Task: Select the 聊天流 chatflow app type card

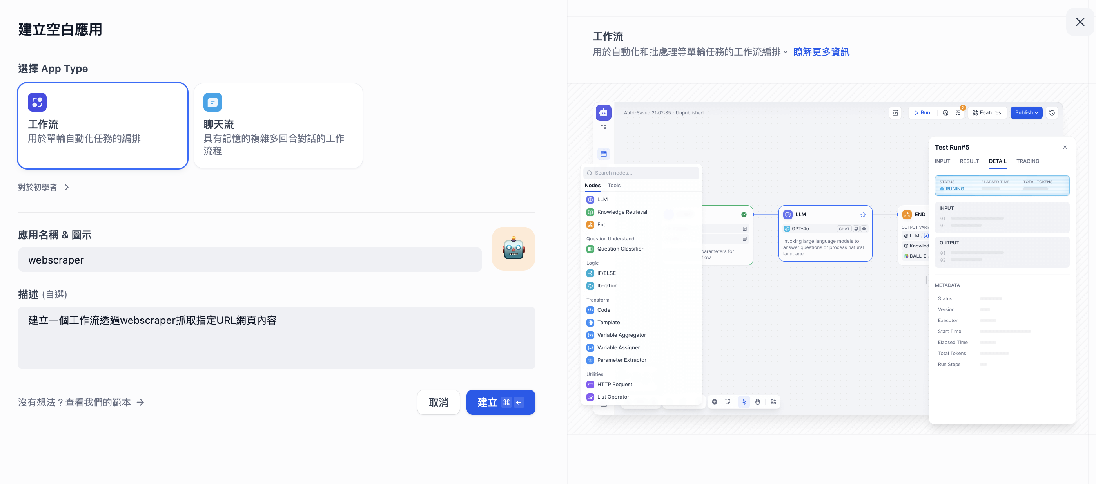Action: (278, 126)
